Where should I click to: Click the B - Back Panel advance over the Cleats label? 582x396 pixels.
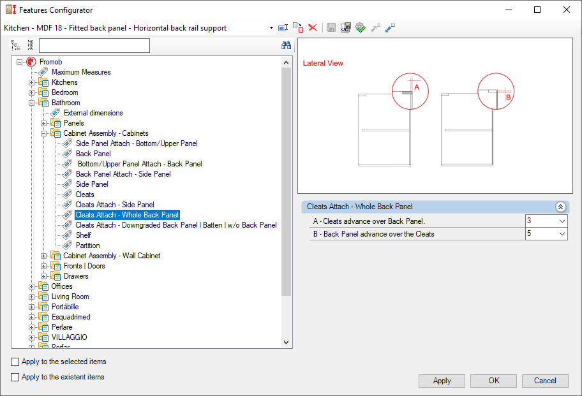pyautogui.click(x=374, y=234)
